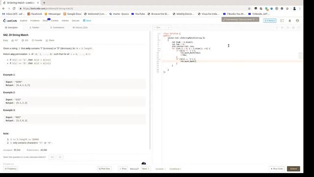Open the YouTube bookmark
Screen dimensions: 314x177
pos(138,14)
